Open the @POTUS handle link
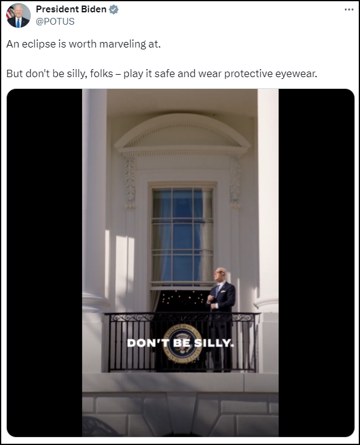The image size is (360, 445). 55,21
